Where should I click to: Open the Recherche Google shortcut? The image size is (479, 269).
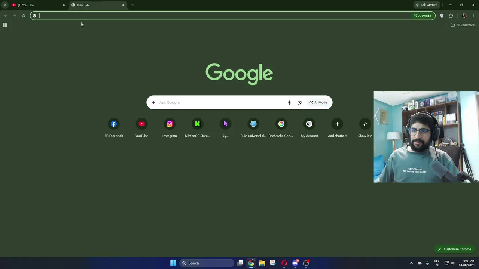tap(281, 128)
